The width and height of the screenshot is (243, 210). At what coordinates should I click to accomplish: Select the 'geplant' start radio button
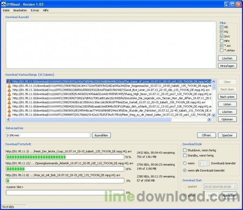(185, 186)
